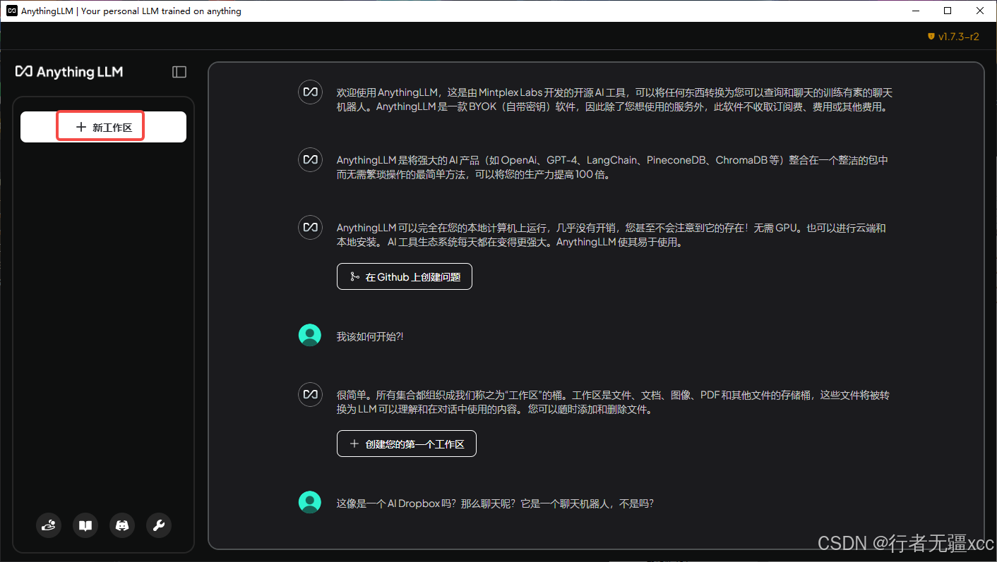Click the user avatar beside AI Dropbox question
This screenshot has width=997, height=562.
pyautogui.click(x=310, y=502)
